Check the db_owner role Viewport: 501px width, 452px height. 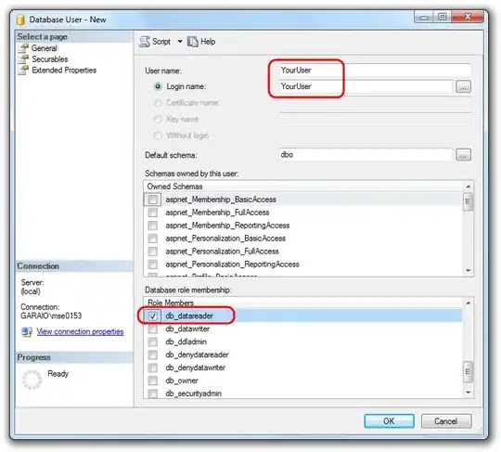click(153, 381)
